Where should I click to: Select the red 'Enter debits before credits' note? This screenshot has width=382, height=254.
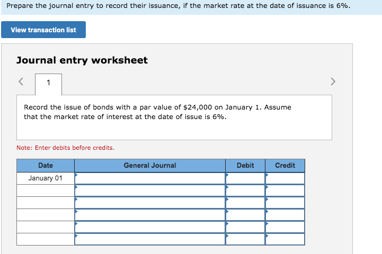pyautogui.click(x=65, y=148)
